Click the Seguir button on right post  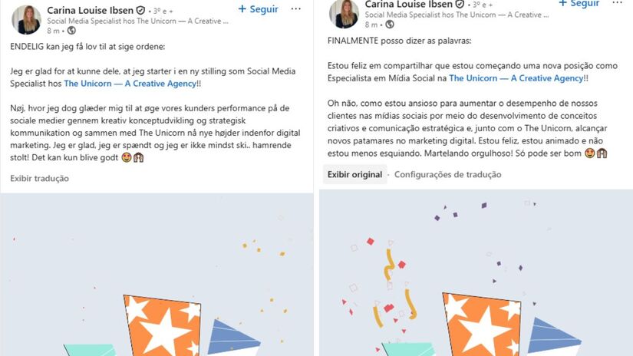tap(578, 3)
